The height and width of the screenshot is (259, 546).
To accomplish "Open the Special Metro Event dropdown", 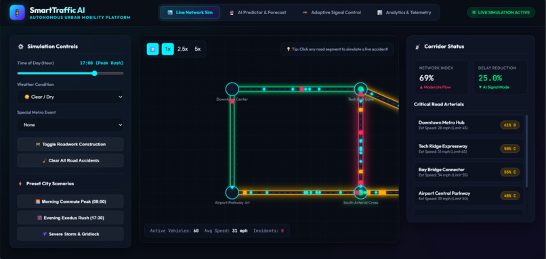I will [70, 125].
